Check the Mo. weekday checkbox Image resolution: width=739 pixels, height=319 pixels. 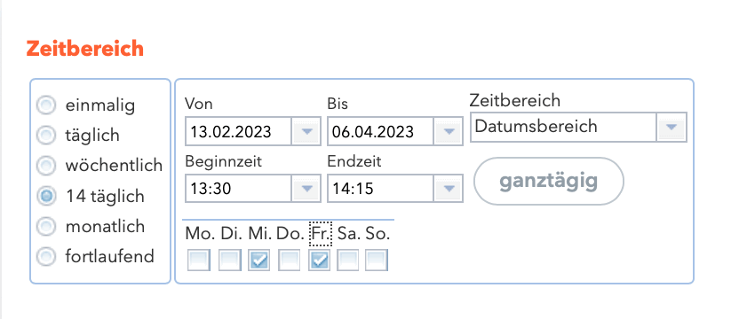[199, 261]
